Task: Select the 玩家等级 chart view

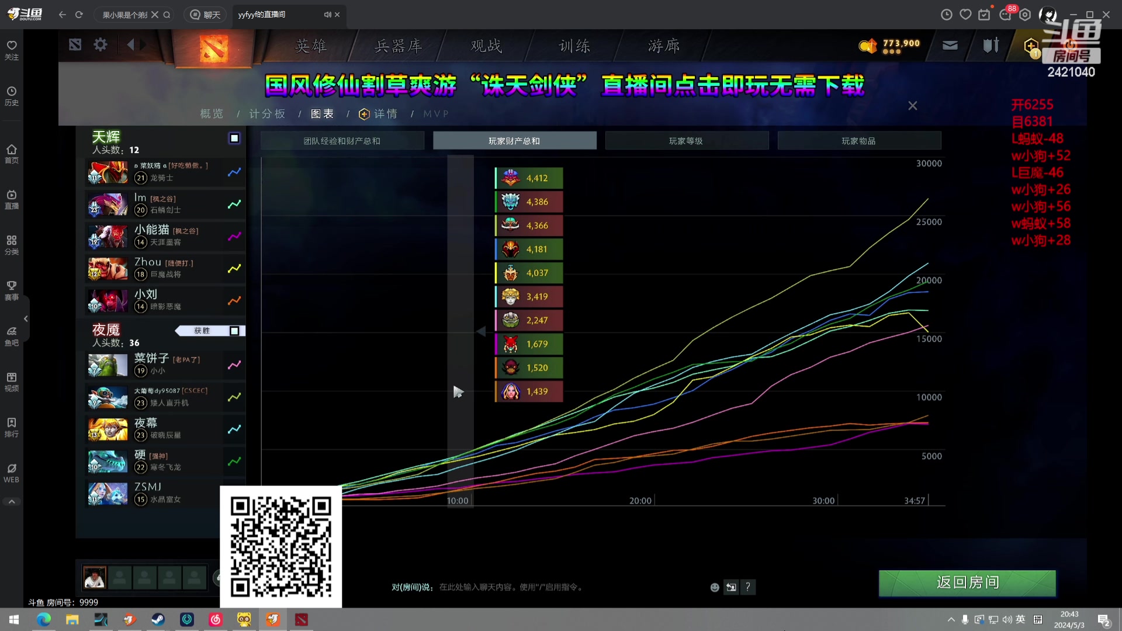Action: [687, 140]
